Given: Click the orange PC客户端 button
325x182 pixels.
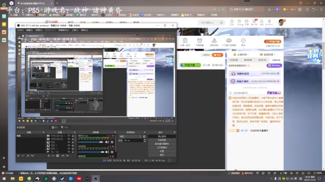Looking at the screenshot, I should click(273, 42).
